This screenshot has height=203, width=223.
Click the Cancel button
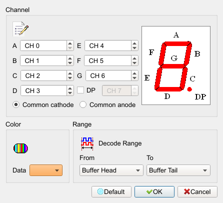click(197, 191)
